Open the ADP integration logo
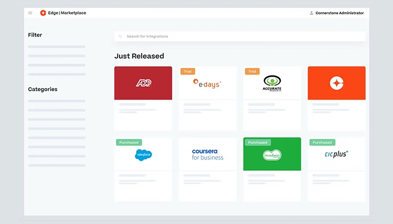The width and height of the screenshot is (393, 224). click(x=143, y=83)
